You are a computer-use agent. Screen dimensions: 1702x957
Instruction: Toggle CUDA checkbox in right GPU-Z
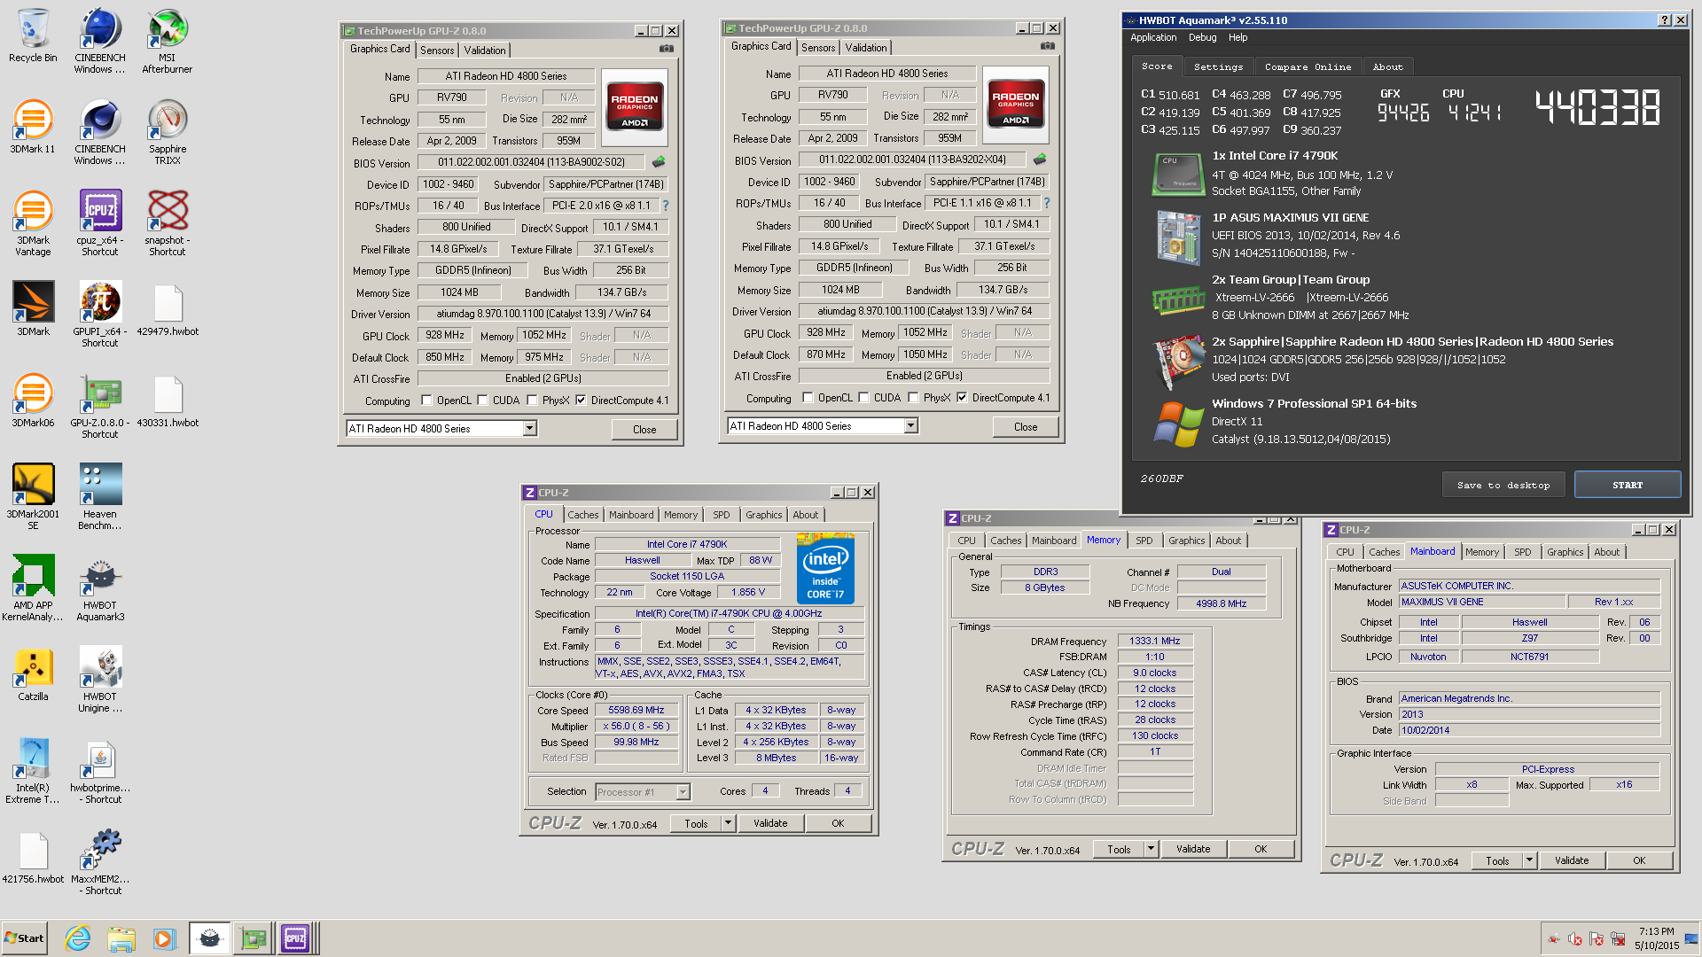tap(864, 398)
